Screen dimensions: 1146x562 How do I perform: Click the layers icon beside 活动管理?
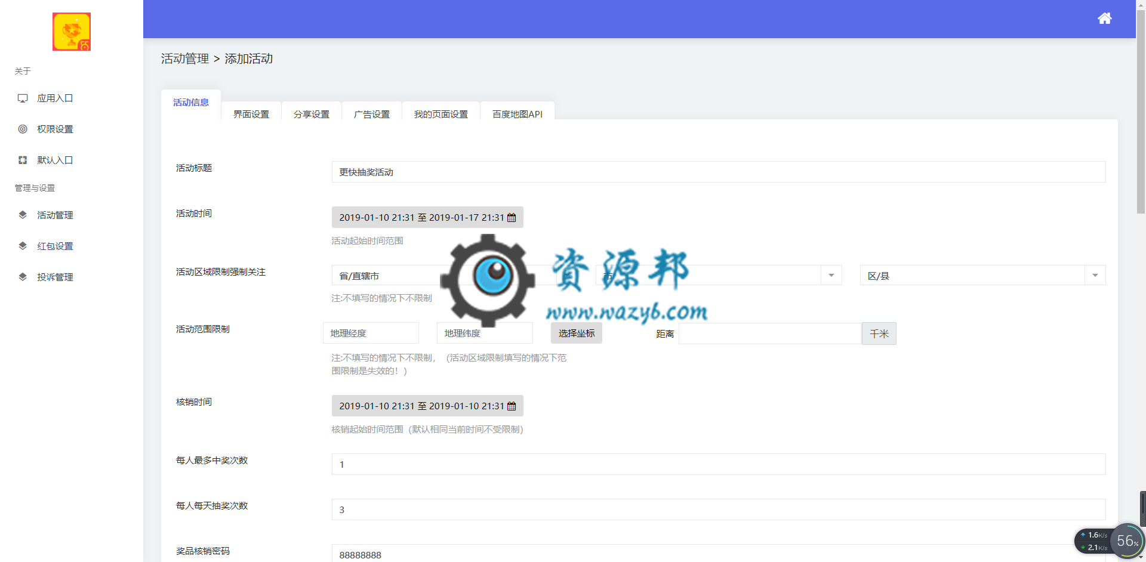pos(23,215)
